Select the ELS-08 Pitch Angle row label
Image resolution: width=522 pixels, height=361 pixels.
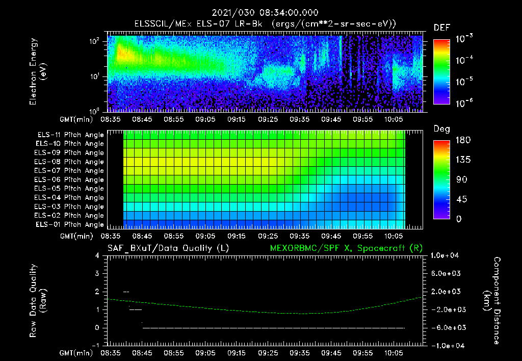pyautogui.click(x=69, y=162)
